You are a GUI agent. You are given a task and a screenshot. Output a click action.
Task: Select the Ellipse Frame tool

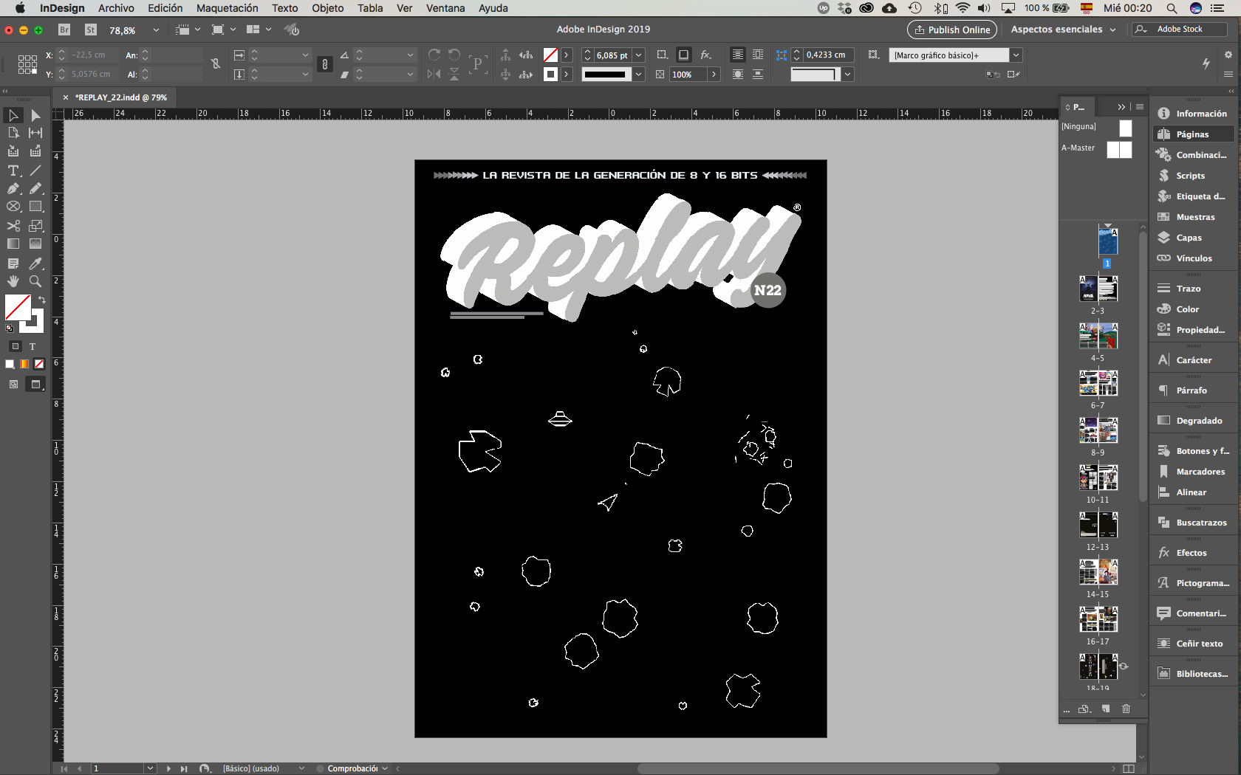tap(13, 207)
